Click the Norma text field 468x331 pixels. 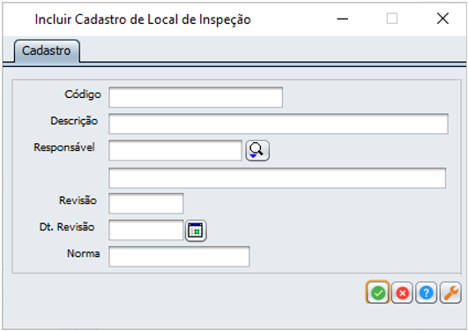(179, 257)
